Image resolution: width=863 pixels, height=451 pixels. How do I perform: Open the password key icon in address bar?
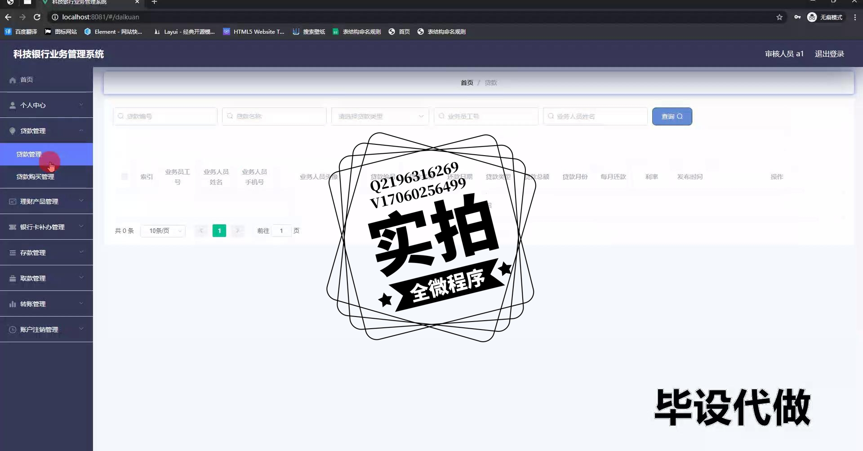(x=797, y=17)
